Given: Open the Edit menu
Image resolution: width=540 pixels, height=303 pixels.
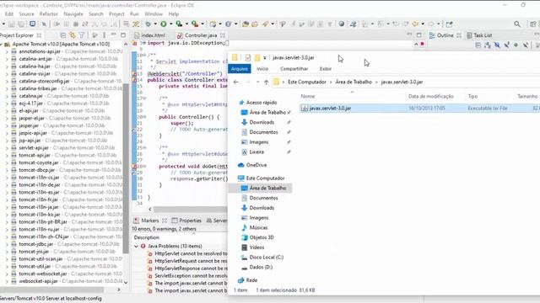Looking at the screenshot, I should (9, 14).
